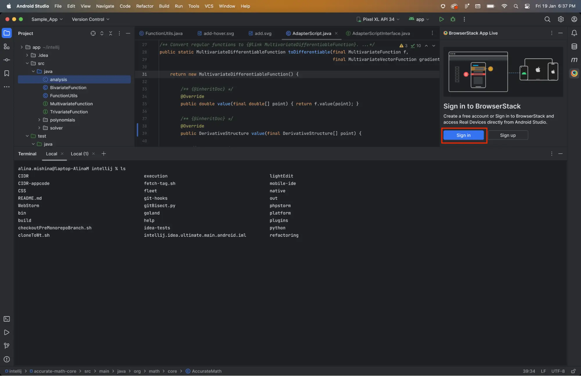Open the Refactor menu

[x=144, y=6]
